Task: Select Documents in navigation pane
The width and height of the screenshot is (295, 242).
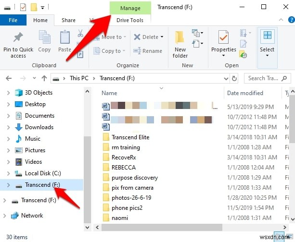Action: point(39,116)
